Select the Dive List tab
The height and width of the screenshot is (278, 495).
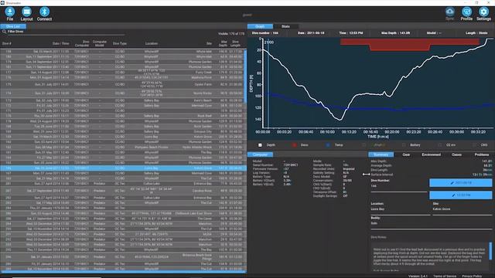coord(13,26)
